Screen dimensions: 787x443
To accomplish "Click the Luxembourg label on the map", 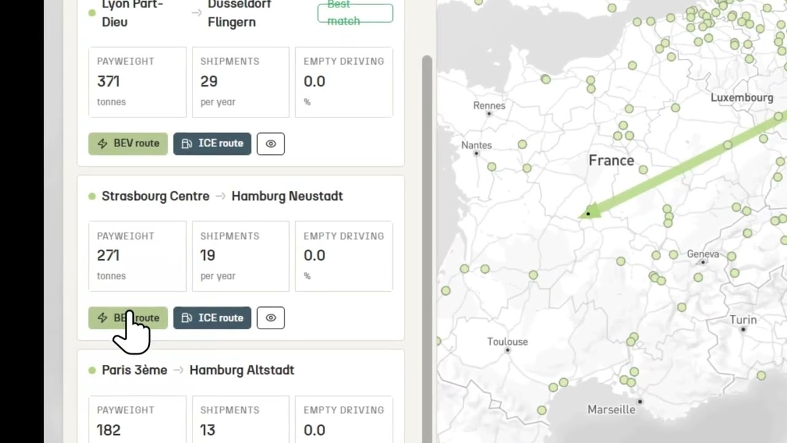I will [x=742, y=98].
